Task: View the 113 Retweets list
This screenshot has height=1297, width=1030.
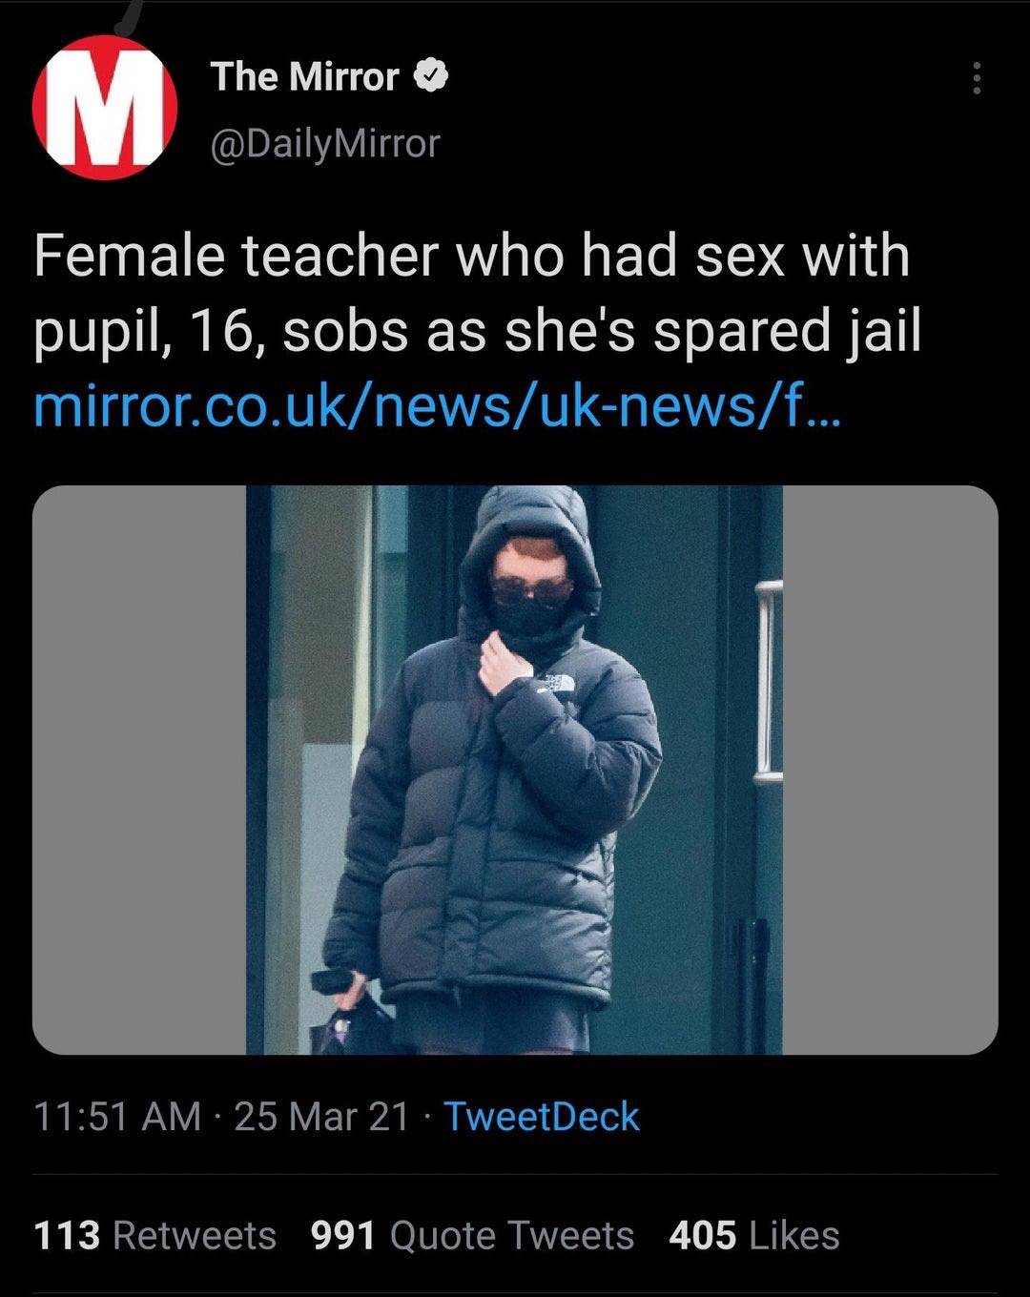Action: (155, 1235)
